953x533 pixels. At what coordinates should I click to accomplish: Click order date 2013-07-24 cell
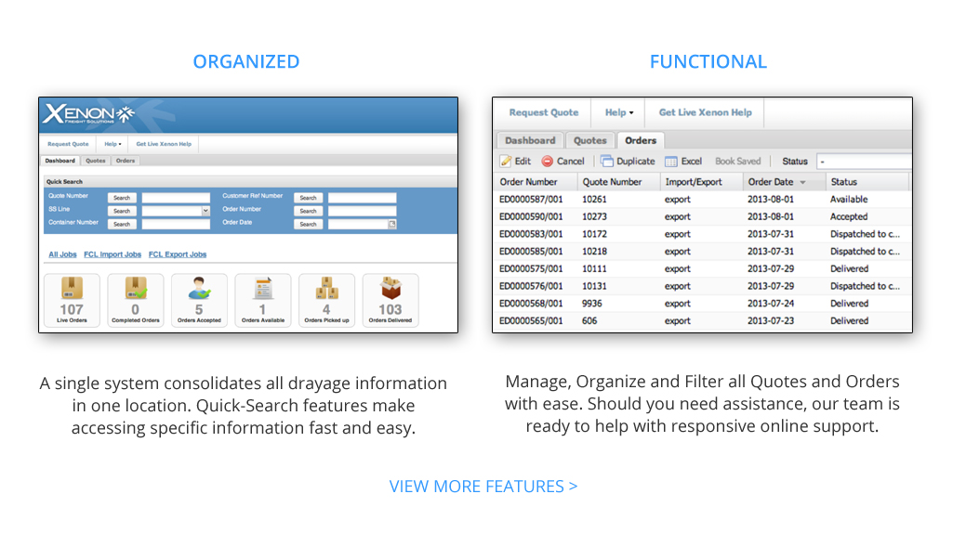[771, 304]
